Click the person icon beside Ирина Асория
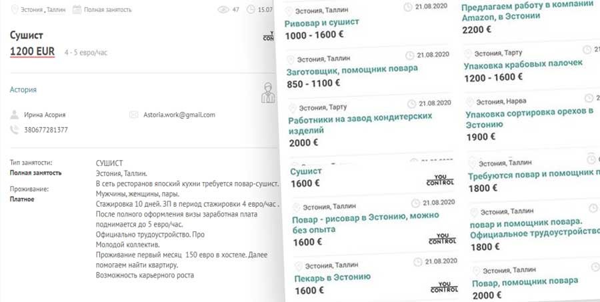Viewport: 600px width, 302px height. point(15,115)
